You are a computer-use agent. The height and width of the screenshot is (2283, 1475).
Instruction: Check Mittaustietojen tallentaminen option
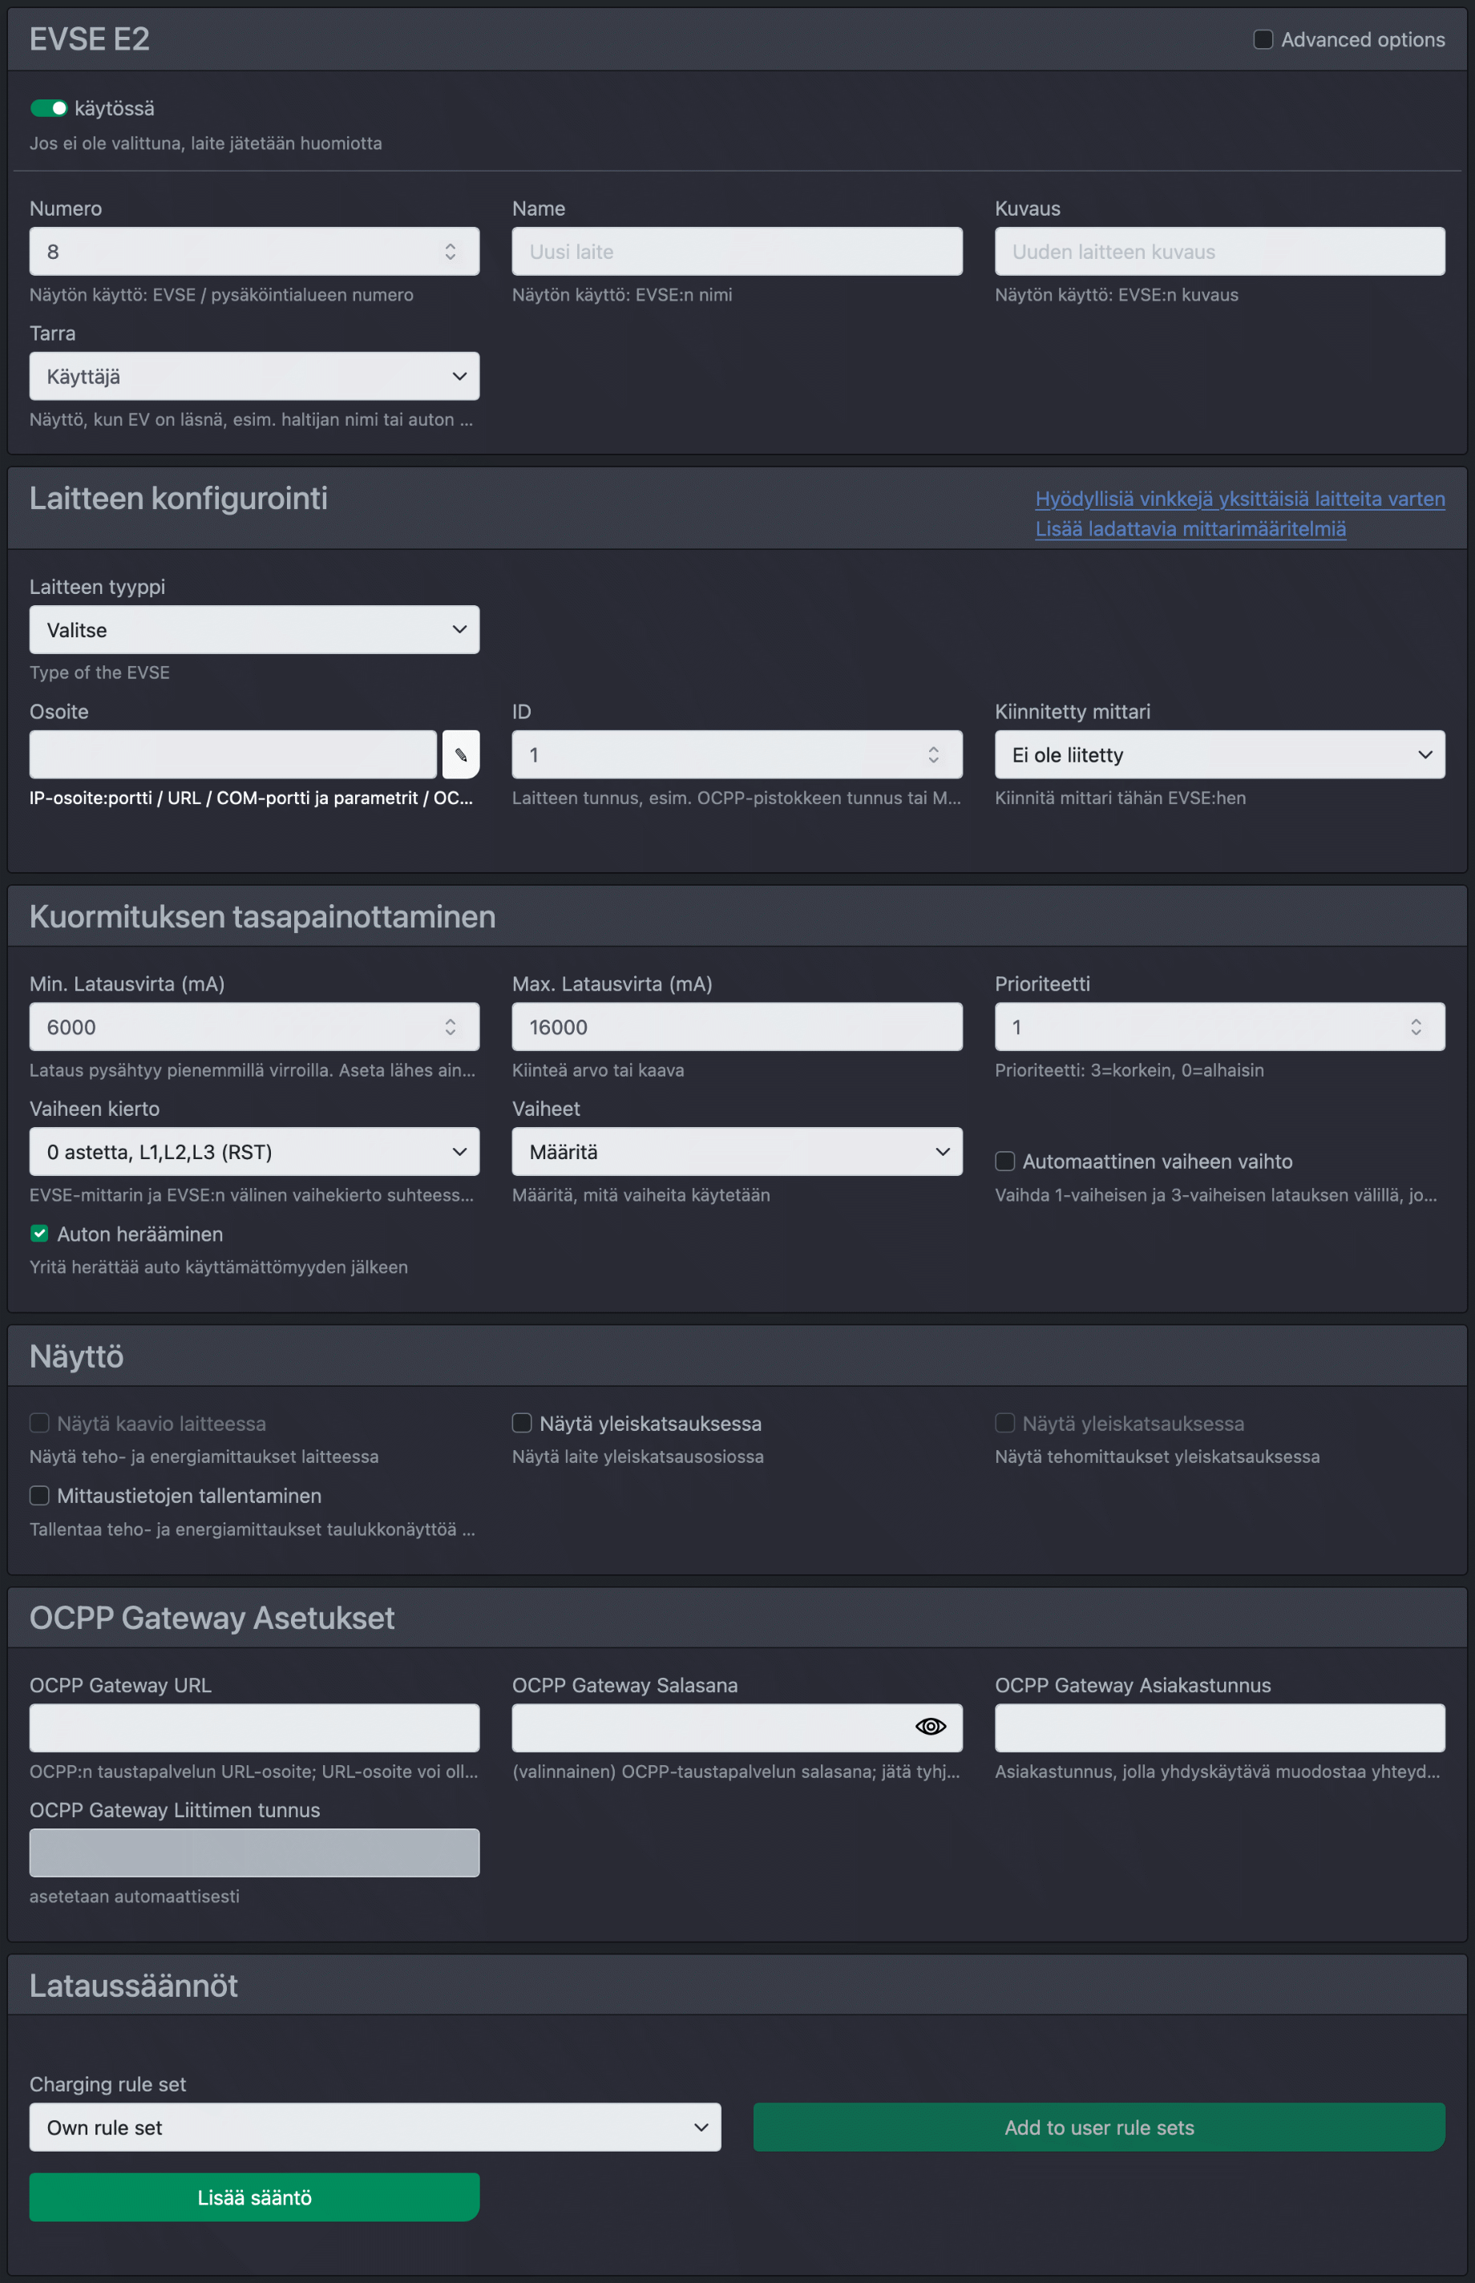pyautogui.click(x=39, y=1495)
